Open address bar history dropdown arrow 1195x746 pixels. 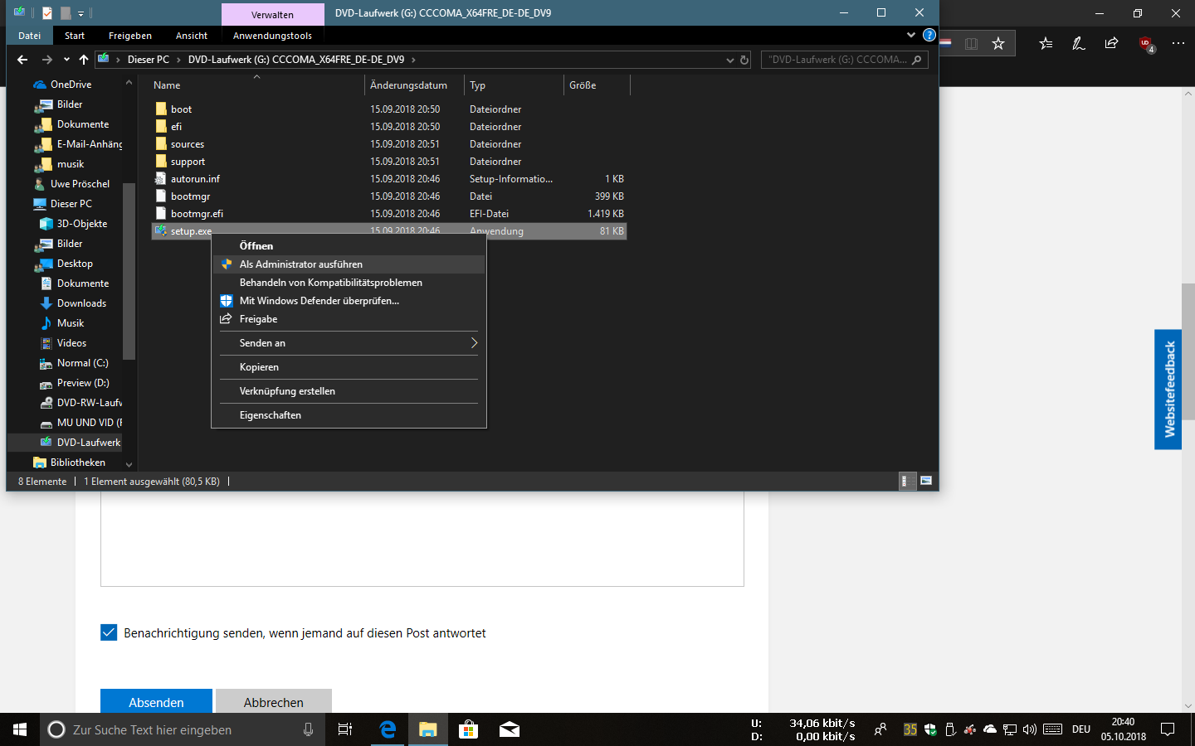[x=730, y=60]
